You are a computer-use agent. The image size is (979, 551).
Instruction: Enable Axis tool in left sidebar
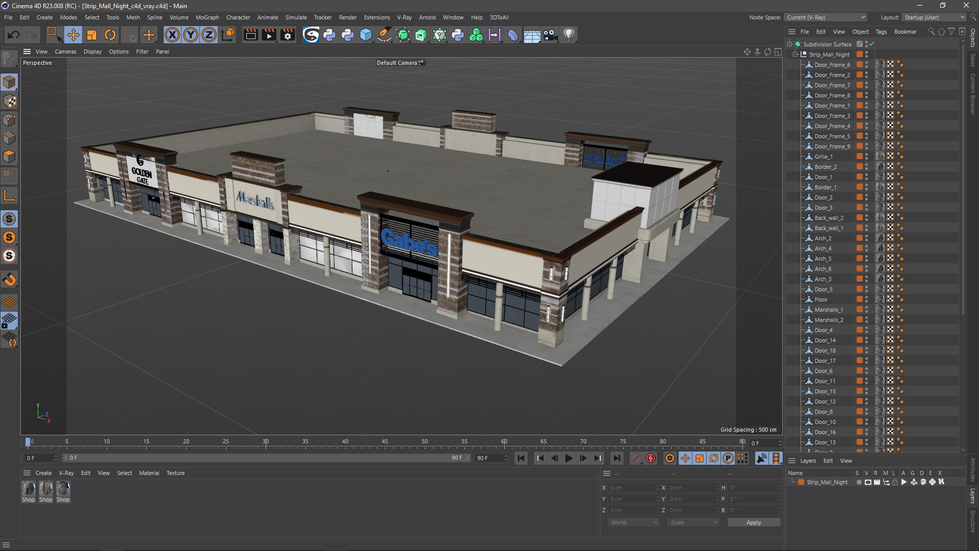point(10,195)
